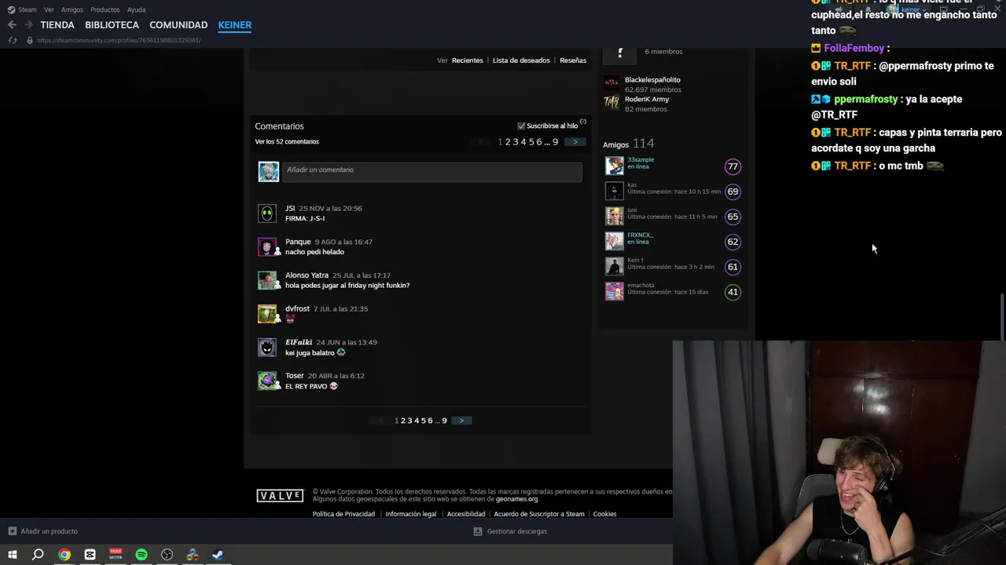Open the Ayuda menu
The width and height of the screenshot is (1006, 565).
136,9
